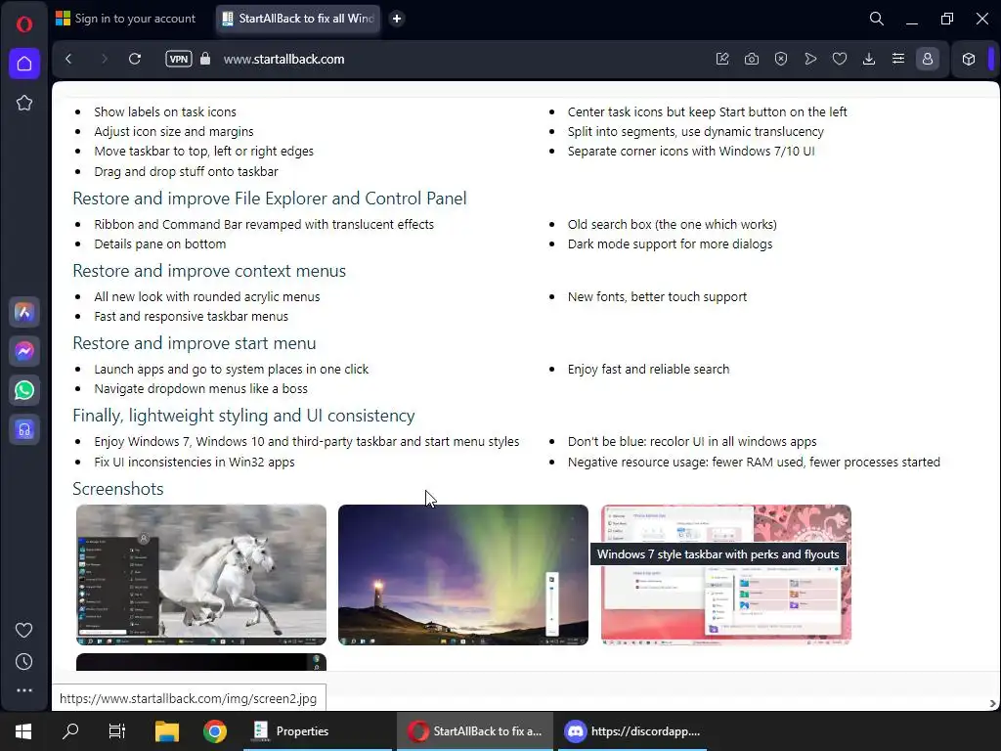1001x751 pixels.
Task: Open Windows taskbar search
Action: click(70, 731)
